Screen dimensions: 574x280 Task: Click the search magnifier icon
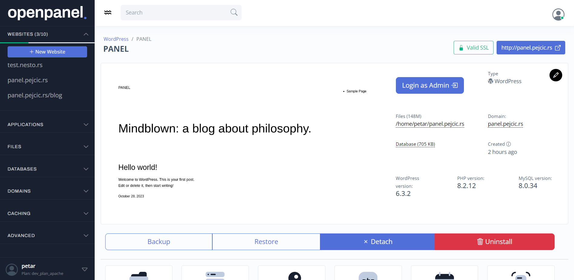tap(234, 12)
